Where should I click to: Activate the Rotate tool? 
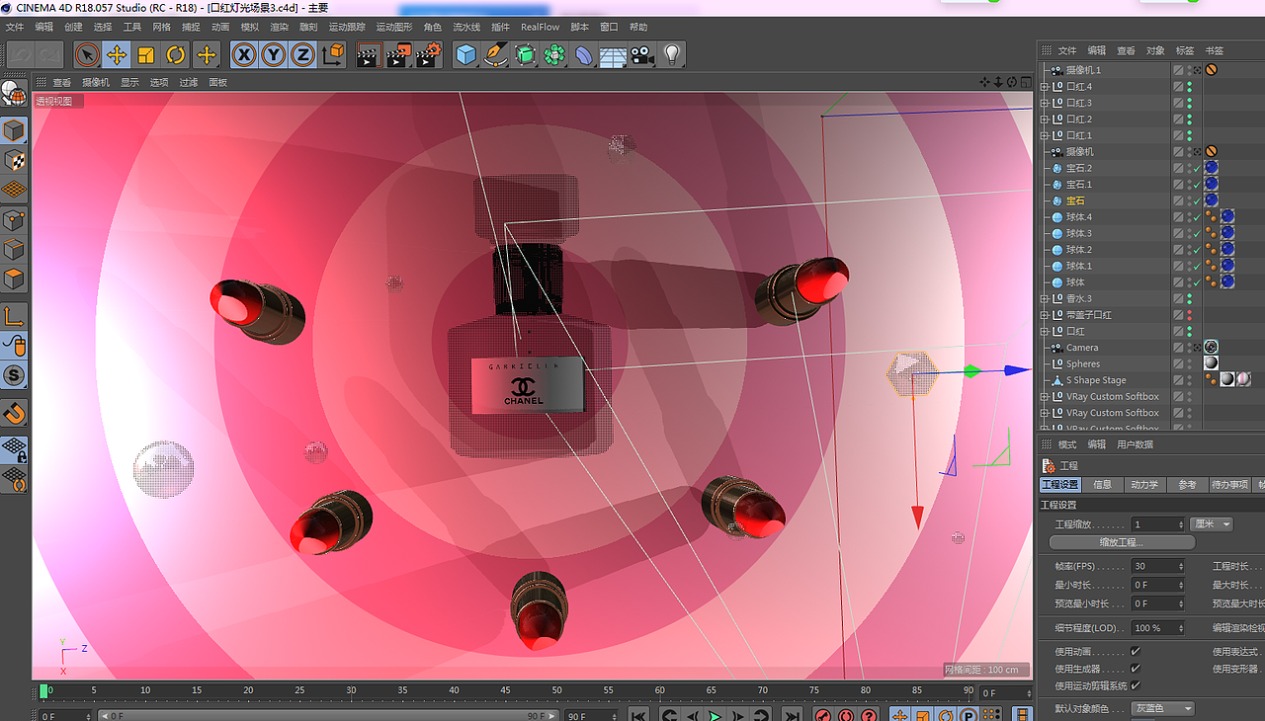(176, 54)
